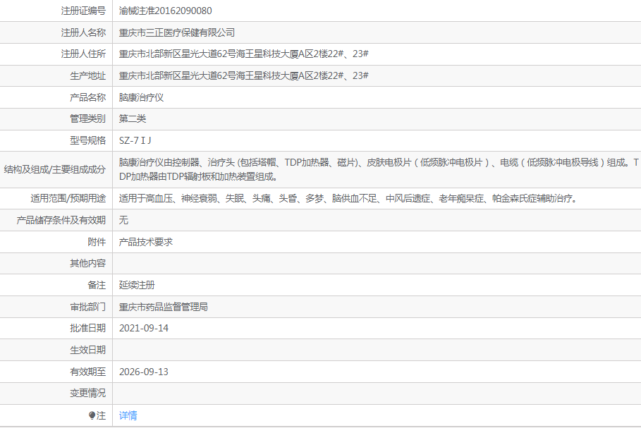Click the 型号规格 label
641x433 pixels.
coord(88,140)
